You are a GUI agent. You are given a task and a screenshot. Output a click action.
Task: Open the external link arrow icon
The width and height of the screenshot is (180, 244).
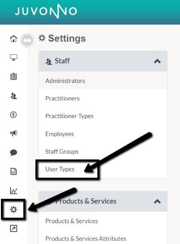[13, 229]
